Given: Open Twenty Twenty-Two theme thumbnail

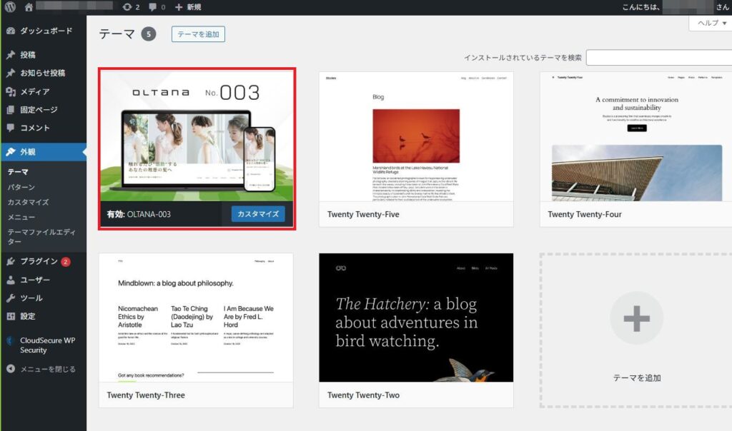Looking at the screenshot, I should coord(416,318).
